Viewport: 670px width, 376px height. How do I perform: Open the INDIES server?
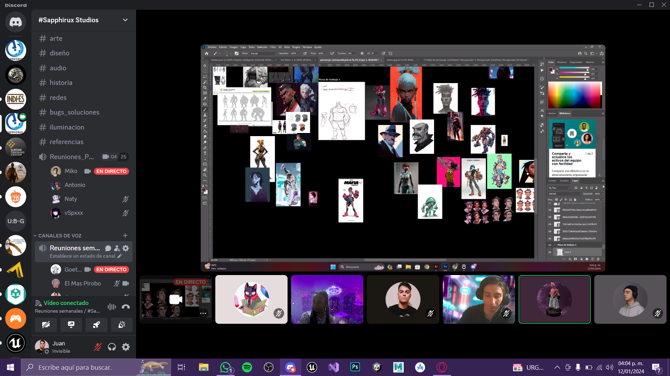point(15,99)
